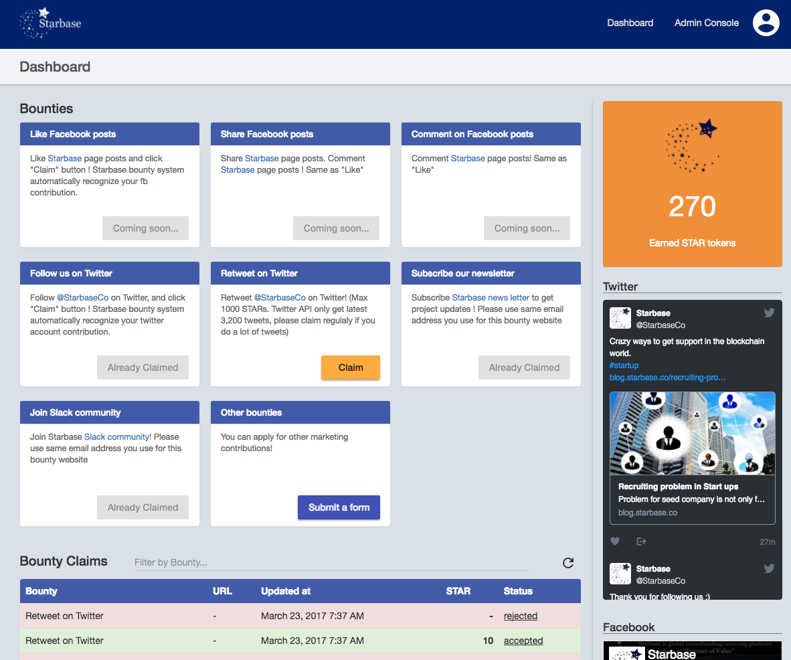Click Starbase avatar on second tweet
Image resolution: width=791 pixels, height=660 pixels.
pyautogui.click(x=620, y=574)
